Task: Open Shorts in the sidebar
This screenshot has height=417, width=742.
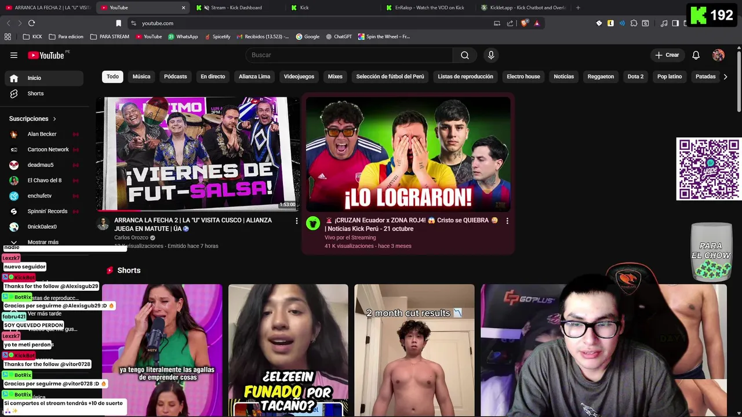Action: tap(44, 93)
